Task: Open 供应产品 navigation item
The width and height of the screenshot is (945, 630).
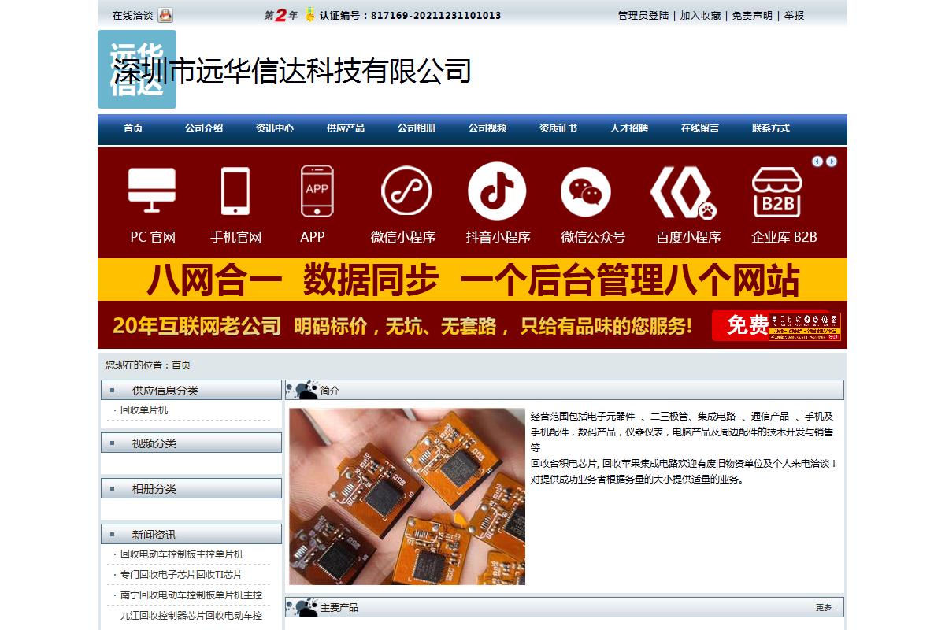Action: (x=346, y=128)
